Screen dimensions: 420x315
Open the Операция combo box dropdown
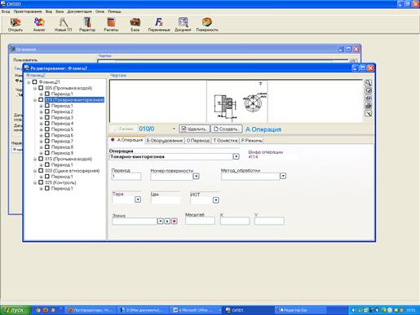pyautogui.click(x=236, y=156)
